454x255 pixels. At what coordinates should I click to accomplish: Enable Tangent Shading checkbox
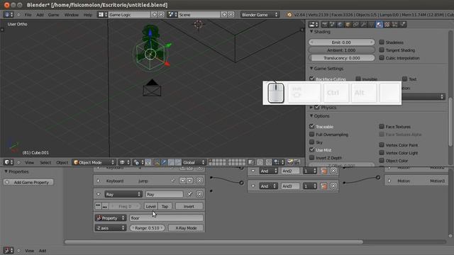pyautogui.click(x=382, y=50)
